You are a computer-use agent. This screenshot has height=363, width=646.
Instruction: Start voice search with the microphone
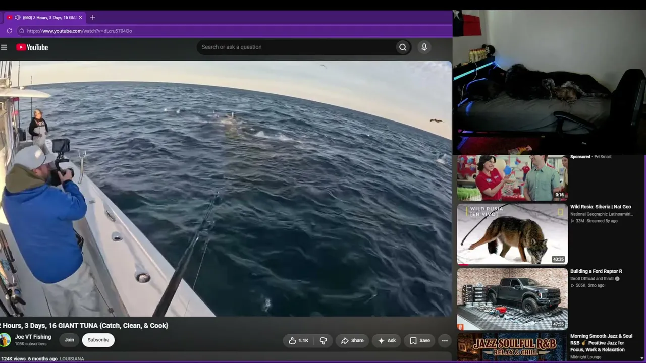(x=424, y=47)
